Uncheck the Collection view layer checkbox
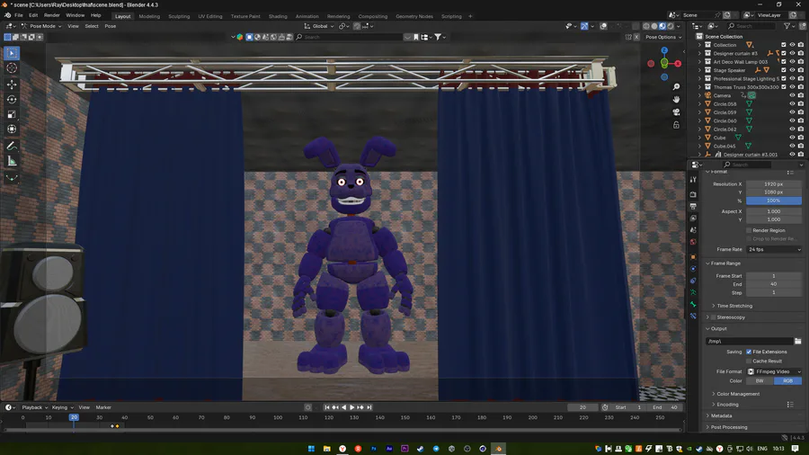 [784, 45]
